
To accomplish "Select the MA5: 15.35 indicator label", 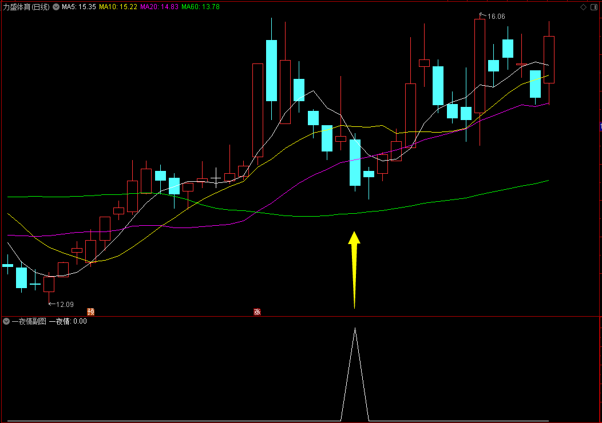I will 79,7.
